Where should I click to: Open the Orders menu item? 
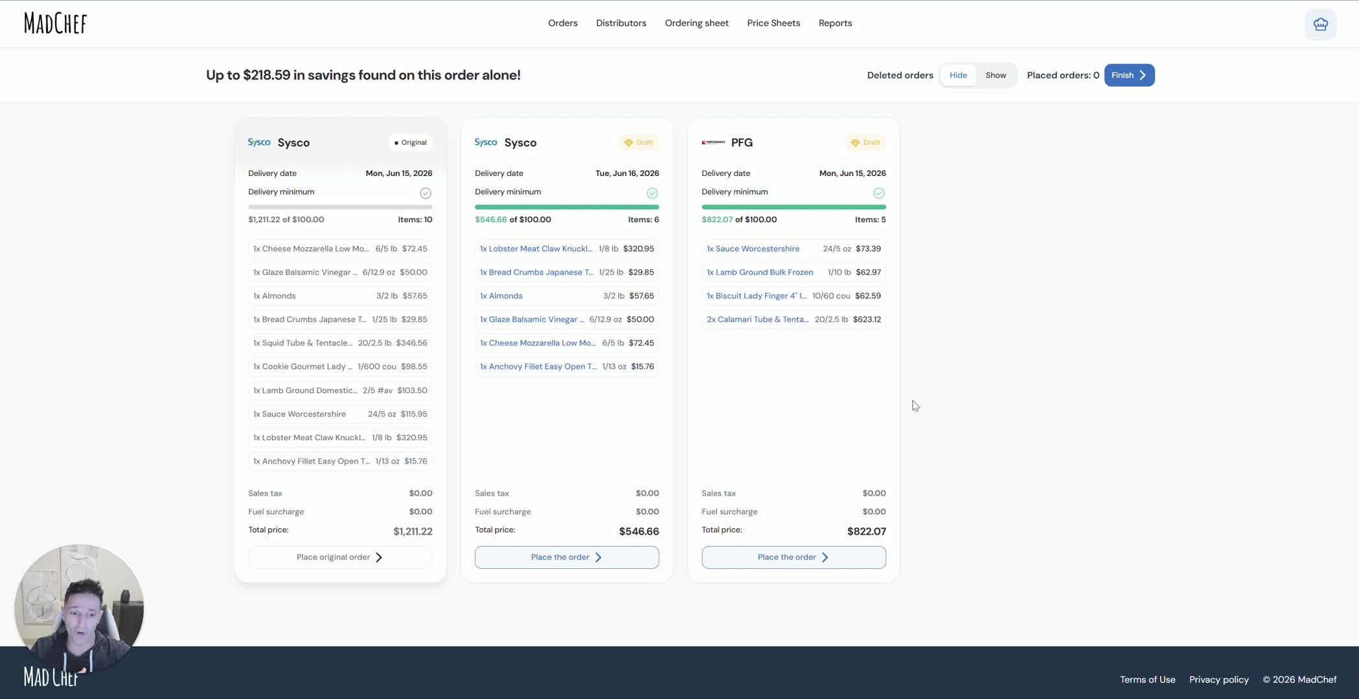click(x=562, y=23)
